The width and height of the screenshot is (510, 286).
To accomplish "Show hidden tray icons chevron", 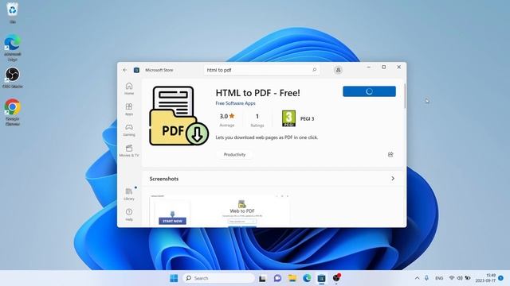I will coord(417,278).
